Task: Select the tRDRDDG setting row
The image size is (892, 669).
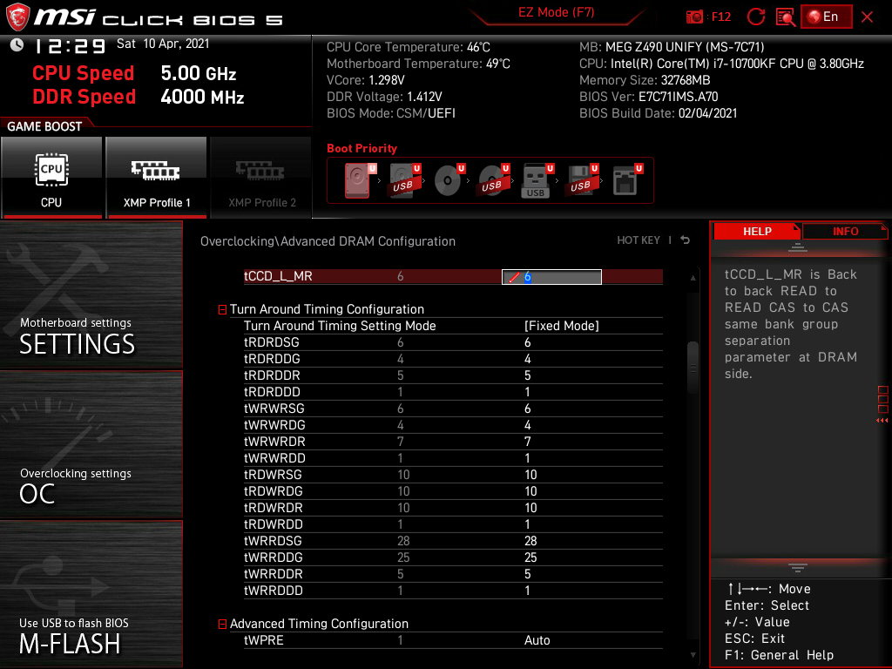Action: coord(453,359)
